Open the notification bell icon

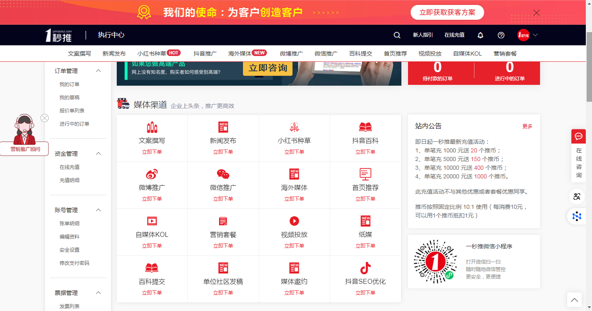[480, 35]
